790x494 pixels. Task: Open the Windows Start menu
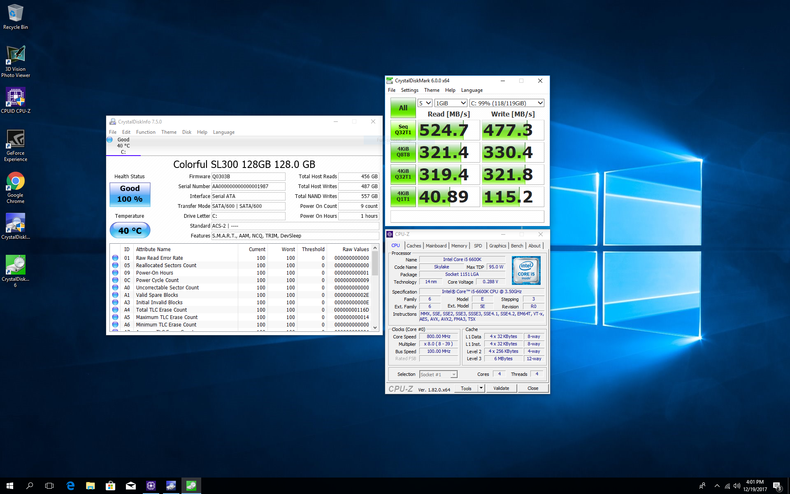pos(10,486)
